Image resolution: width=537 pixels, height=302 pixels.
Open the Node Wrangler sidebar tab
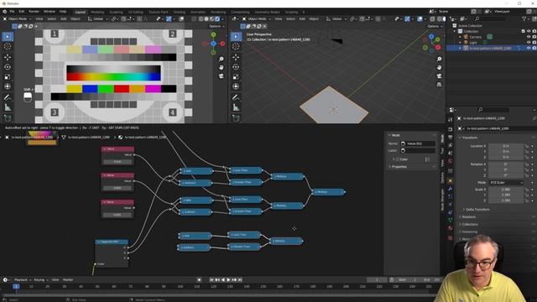[x=442, y=200]
